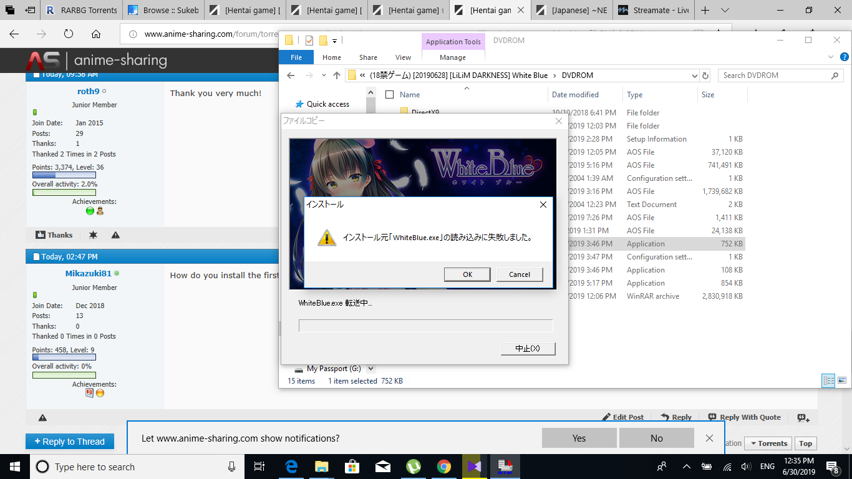This screenshot has height=479, width=852.
Task: Switch to large icons view layout
Action: (x=841, y=380)
